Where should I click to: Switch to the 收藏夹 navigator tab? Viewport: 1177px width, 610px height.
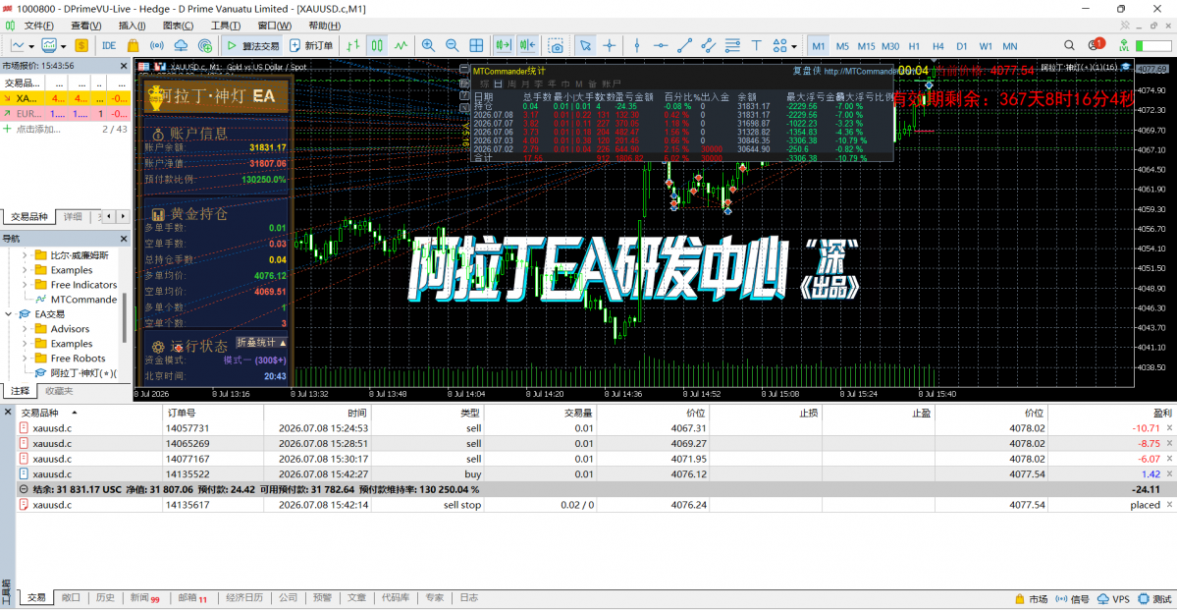coord(59,391)
